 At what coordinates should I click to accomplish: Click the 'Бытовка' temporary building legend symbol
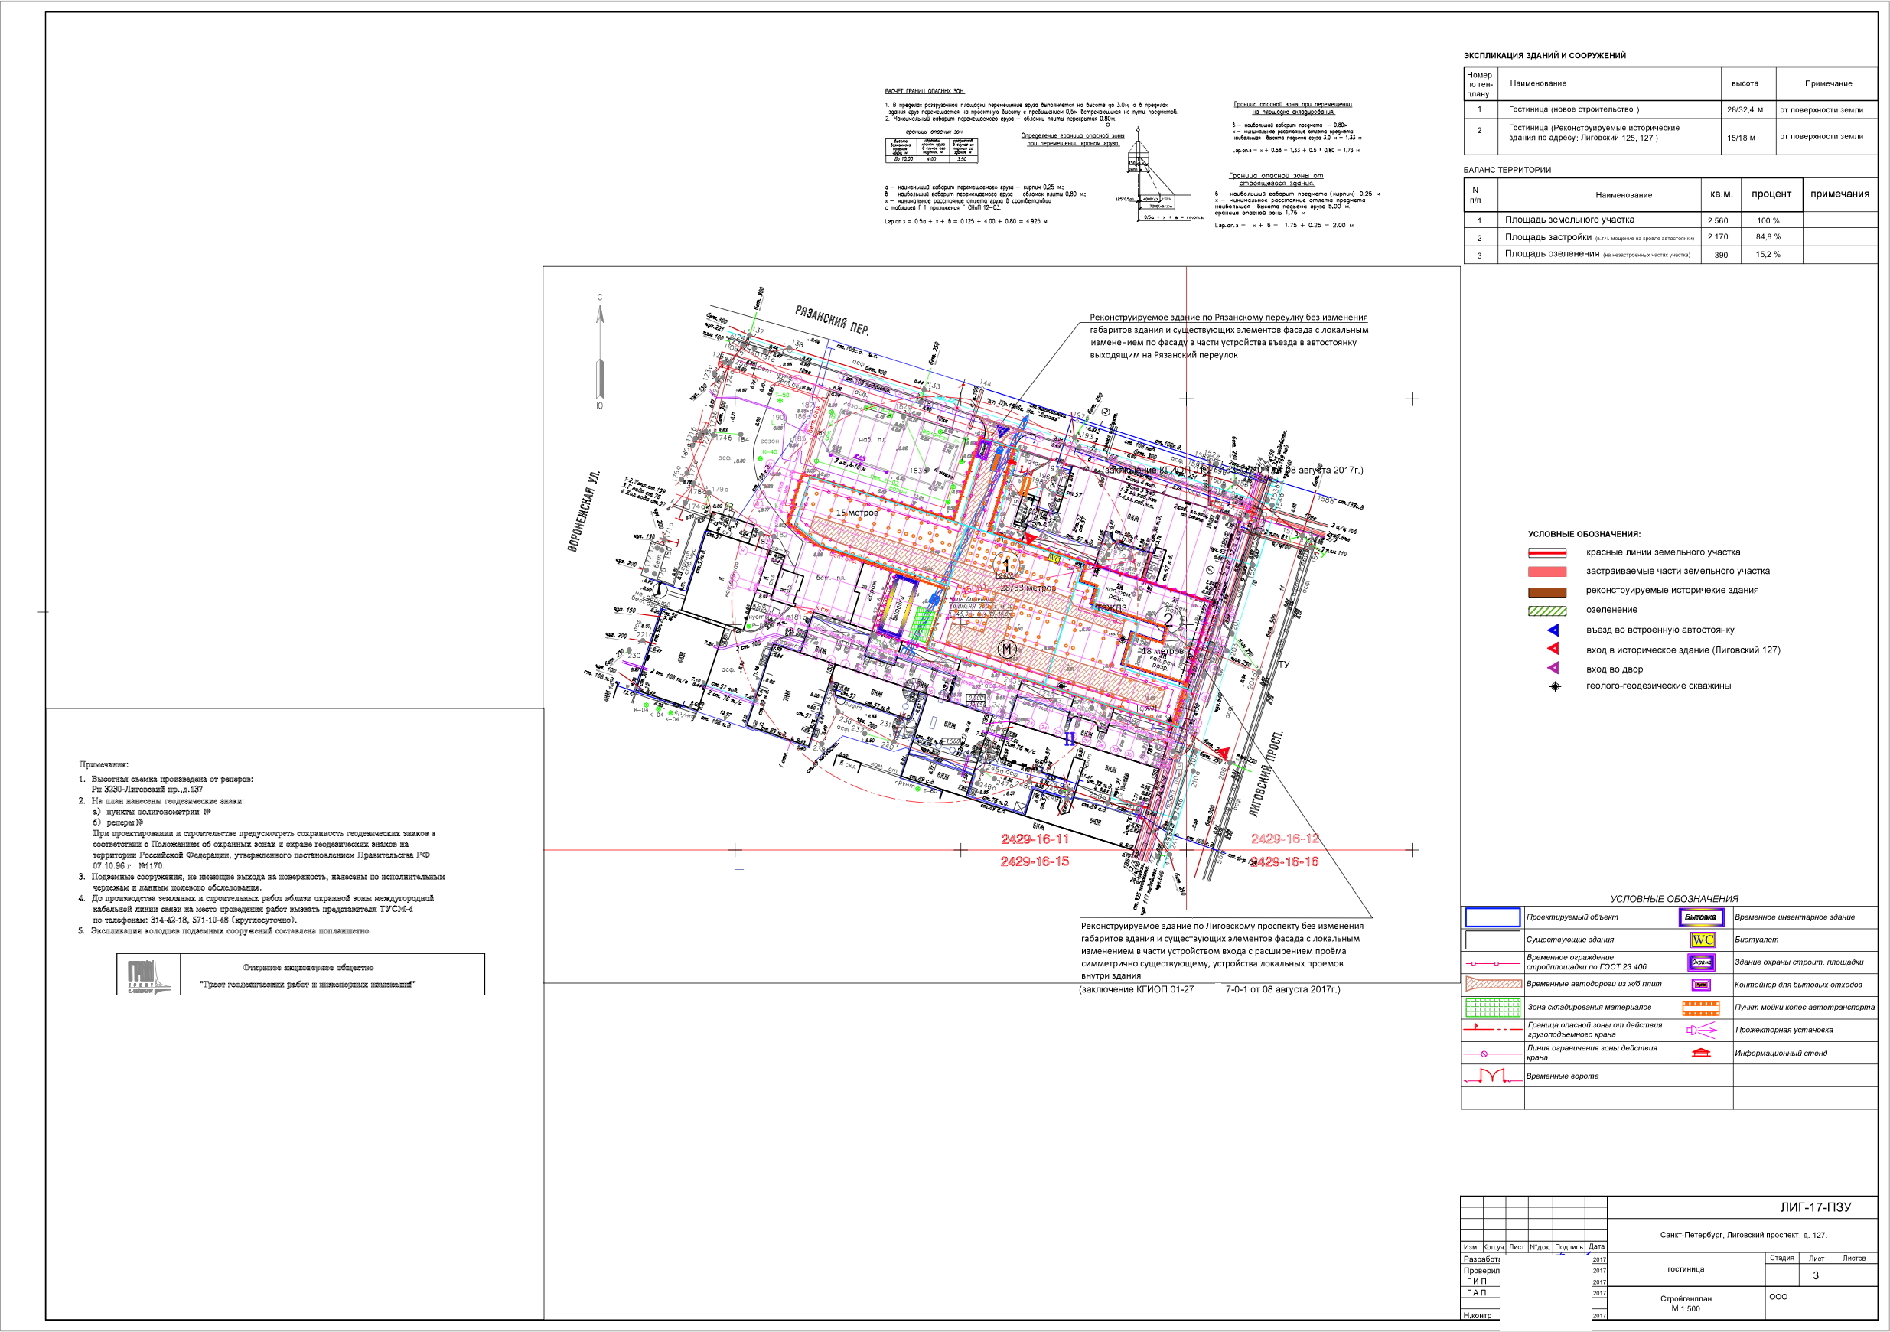click(1701, 917)
